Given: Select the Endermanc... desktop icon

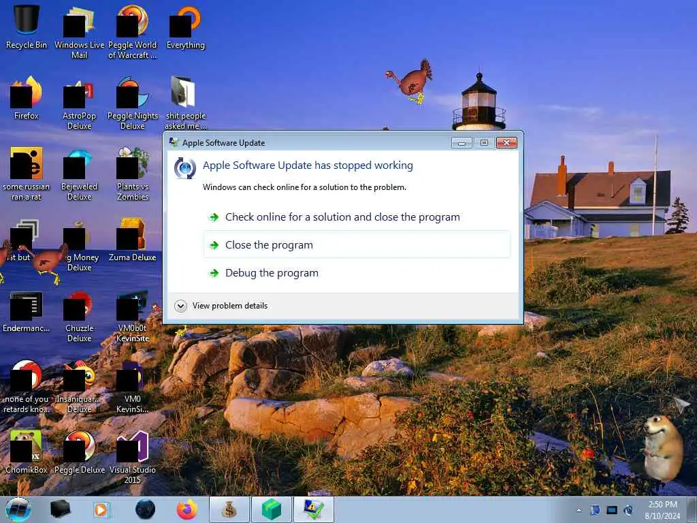Looking at the screenshot, I should pyautogui.click(x=27, y=311).
